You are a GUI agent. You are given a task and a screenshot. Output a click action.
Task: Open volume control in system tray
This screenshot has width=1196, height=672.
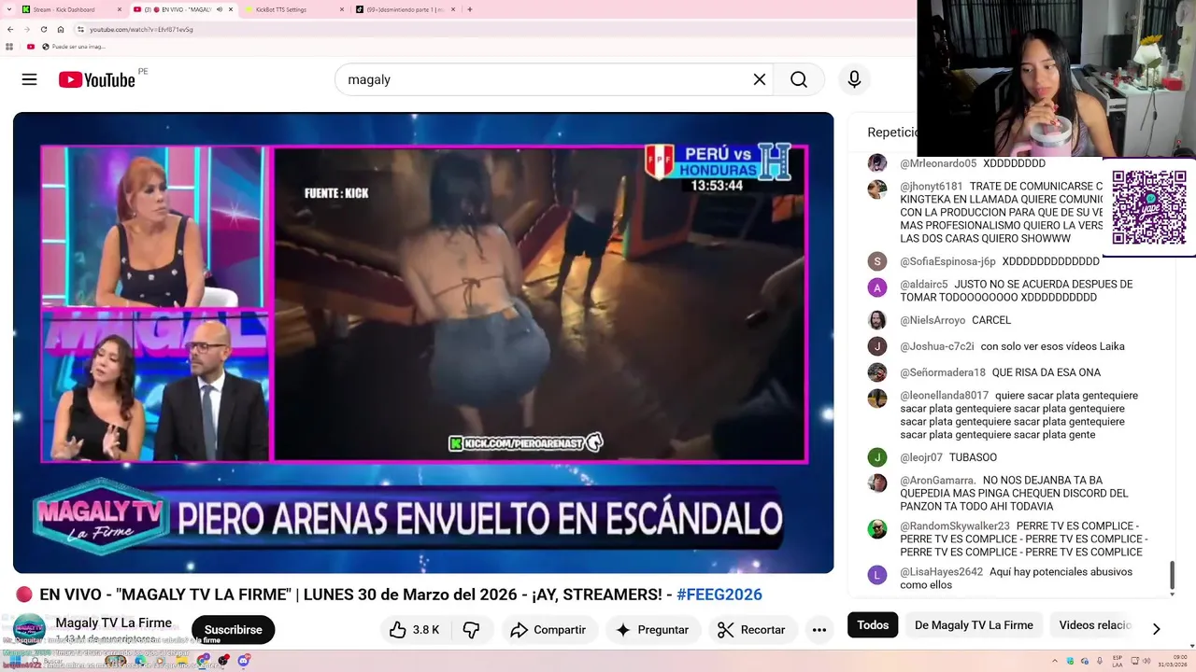(x=1146, y=661)
